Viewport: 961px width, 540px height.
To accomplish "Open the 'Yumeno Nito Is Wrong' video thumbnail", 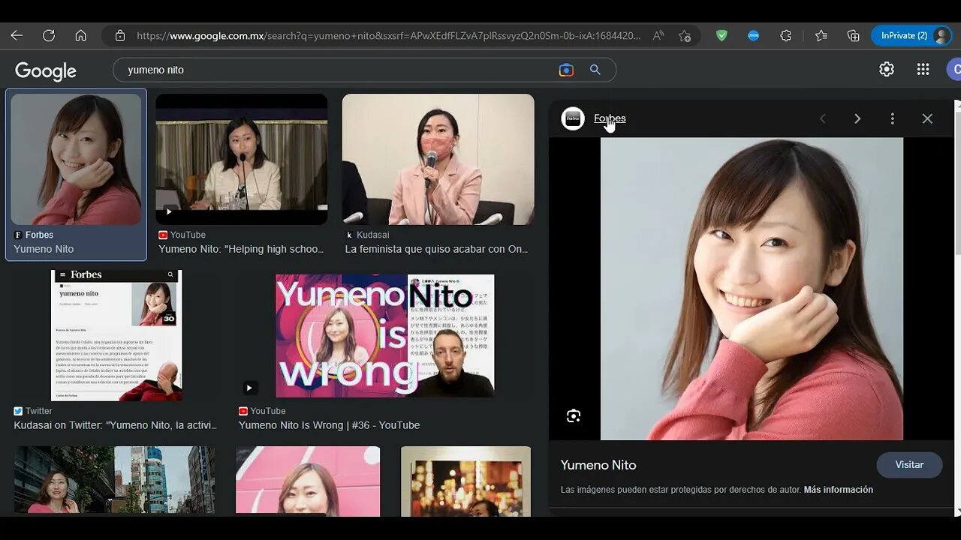I will (x=385, y=335).
